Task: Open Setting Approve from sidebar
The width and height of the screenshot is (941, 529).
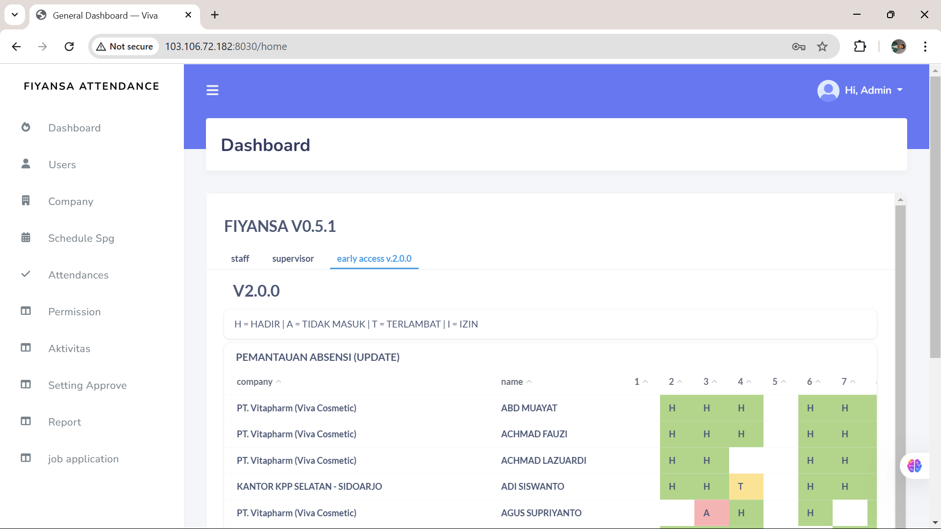Action: [87, 385]
